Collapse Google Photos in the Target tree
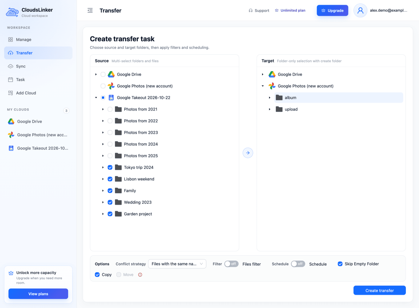This screenshot has height=308, width=419. (x=263, y=86)
